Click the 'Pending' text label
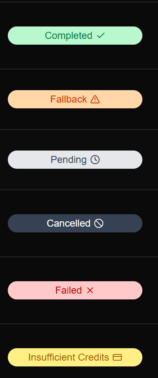Screen dimensions: 158x378 click(69, 160)
